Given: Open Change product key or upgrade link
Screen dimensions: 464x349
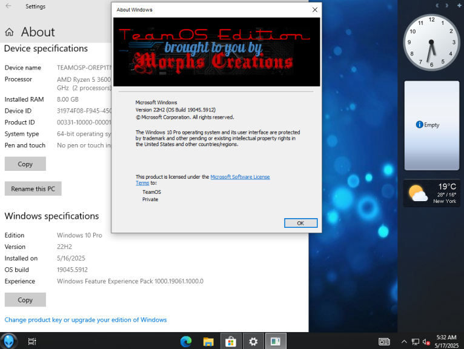Looking at the screenshot, I should pyautogui.click(x=85, y=320).
